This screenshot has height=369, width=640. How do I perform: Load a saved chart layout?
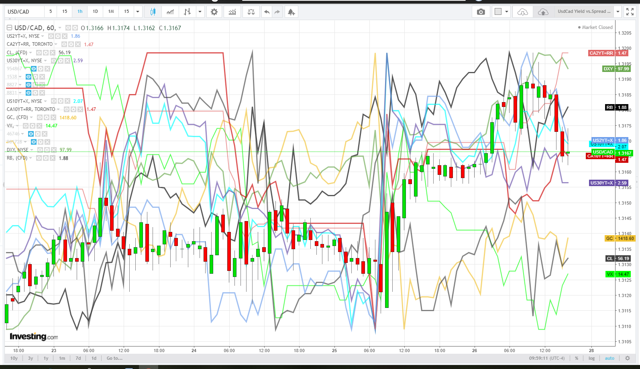[x=522, y=12]
